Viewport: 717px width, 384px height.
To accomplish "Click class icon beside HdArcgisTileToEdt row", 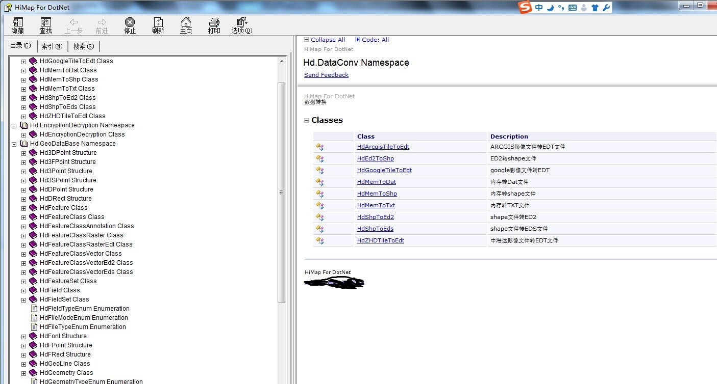I will pos(320,147).
